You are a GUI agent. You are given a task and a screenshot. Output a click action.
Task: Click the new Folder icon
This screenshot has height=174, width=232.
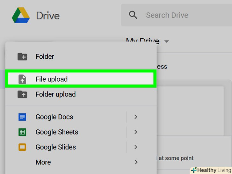point(22,57)
